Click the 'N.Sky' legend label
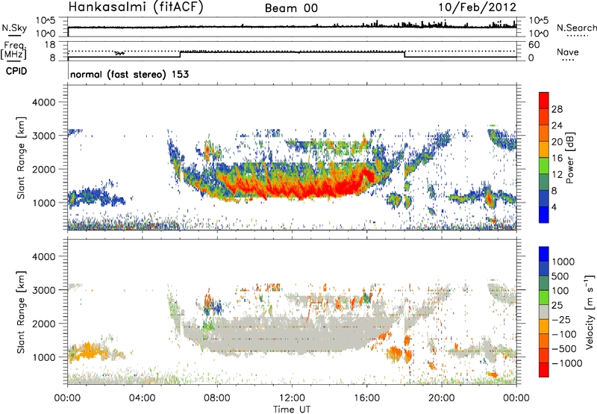This screenshot has width=597, height=414. click(14, 28)
